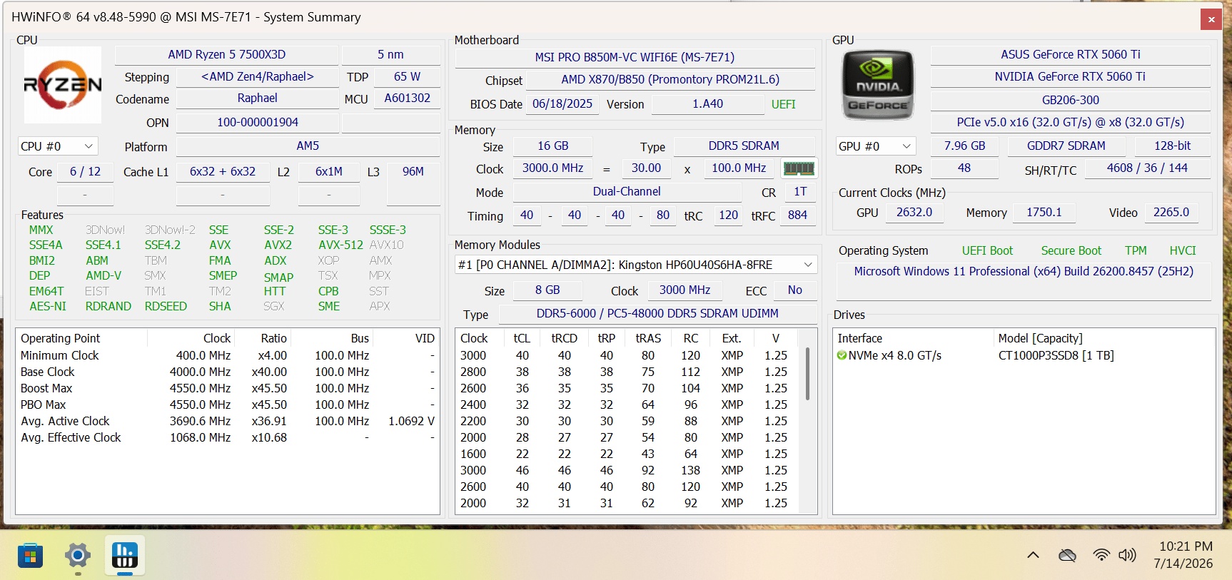Click the AMD Ryzen 5 7500X3D field

(226, 55)
